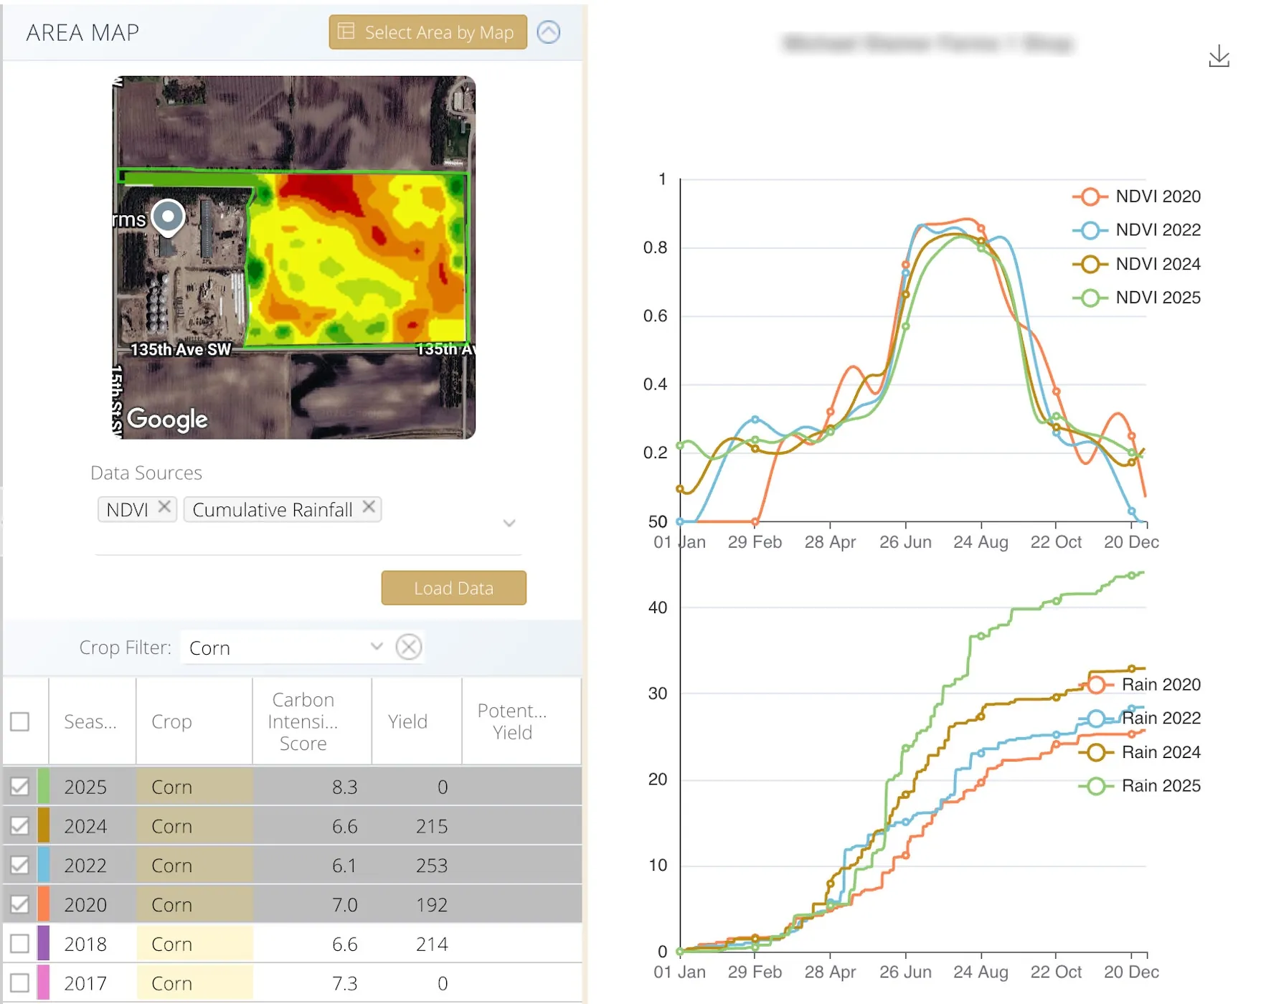Uncheck the 2024 Corn season row

(20, 826)
